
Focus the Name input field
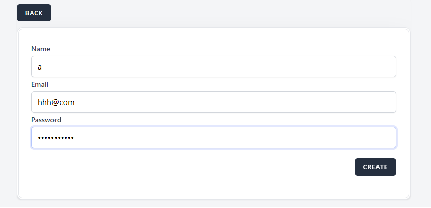(213, 66)
